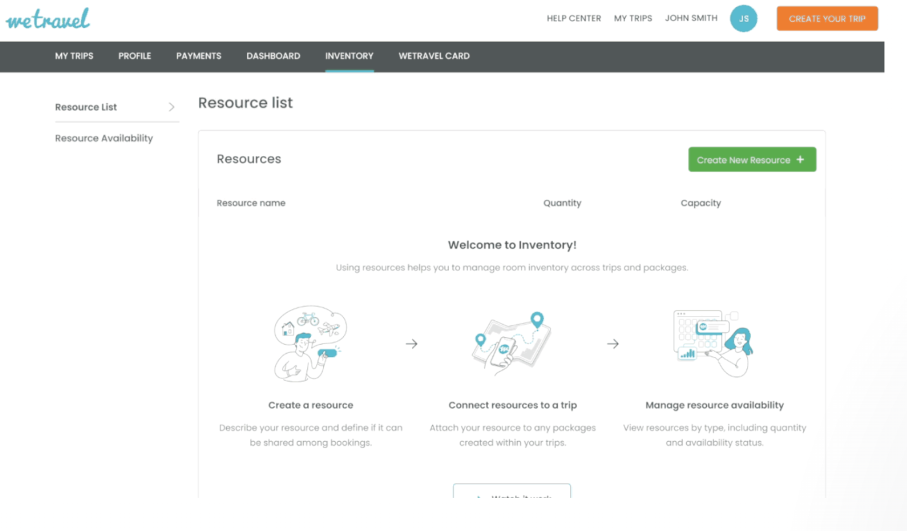Click the WeTravel logo

pos(48,19)
